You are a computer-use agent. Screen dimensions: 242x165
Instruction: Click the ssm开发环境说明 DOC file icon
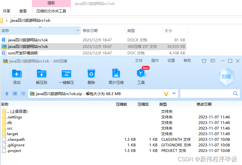(x=4, y=53)
